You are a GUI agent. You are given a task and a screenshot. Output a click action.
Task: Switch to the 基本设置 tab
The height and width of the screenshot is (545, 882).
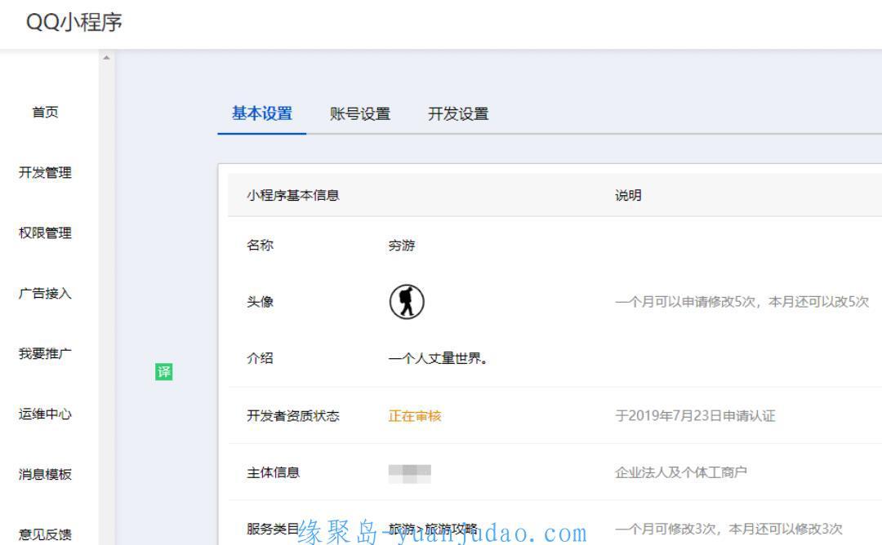tap(262, 113)
